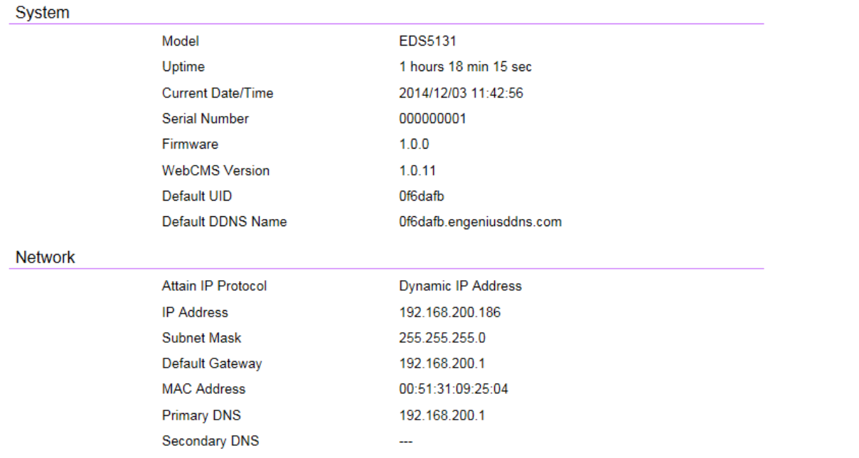Click the IP address 192.168.200.186
The image size is (859, 458).
pos(444,312)
